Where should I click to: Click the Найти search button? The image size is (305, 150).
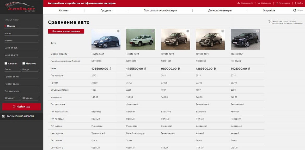pos(21,107)
